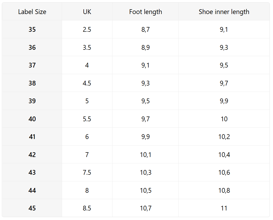
Task: Select label size 38 cell
Action: pos(32,83)
